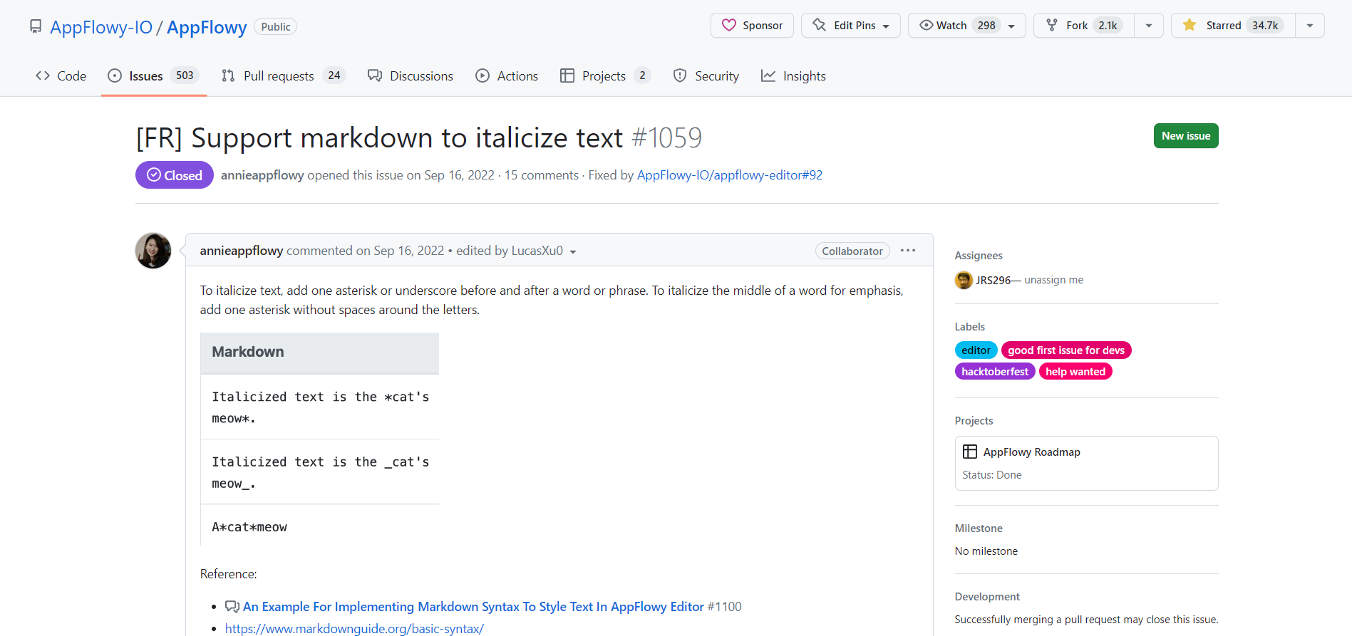
Task: Go to the Pull requests tab
Action: 284,75
